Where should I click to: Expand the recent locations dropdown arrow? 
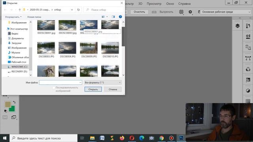coord(15,10)
